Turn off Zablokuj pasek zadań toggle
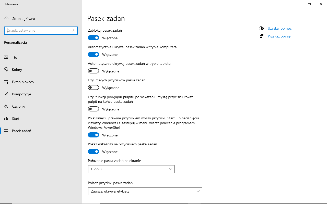The height and width of the screenshot is (204, 327). coord(94,38)
